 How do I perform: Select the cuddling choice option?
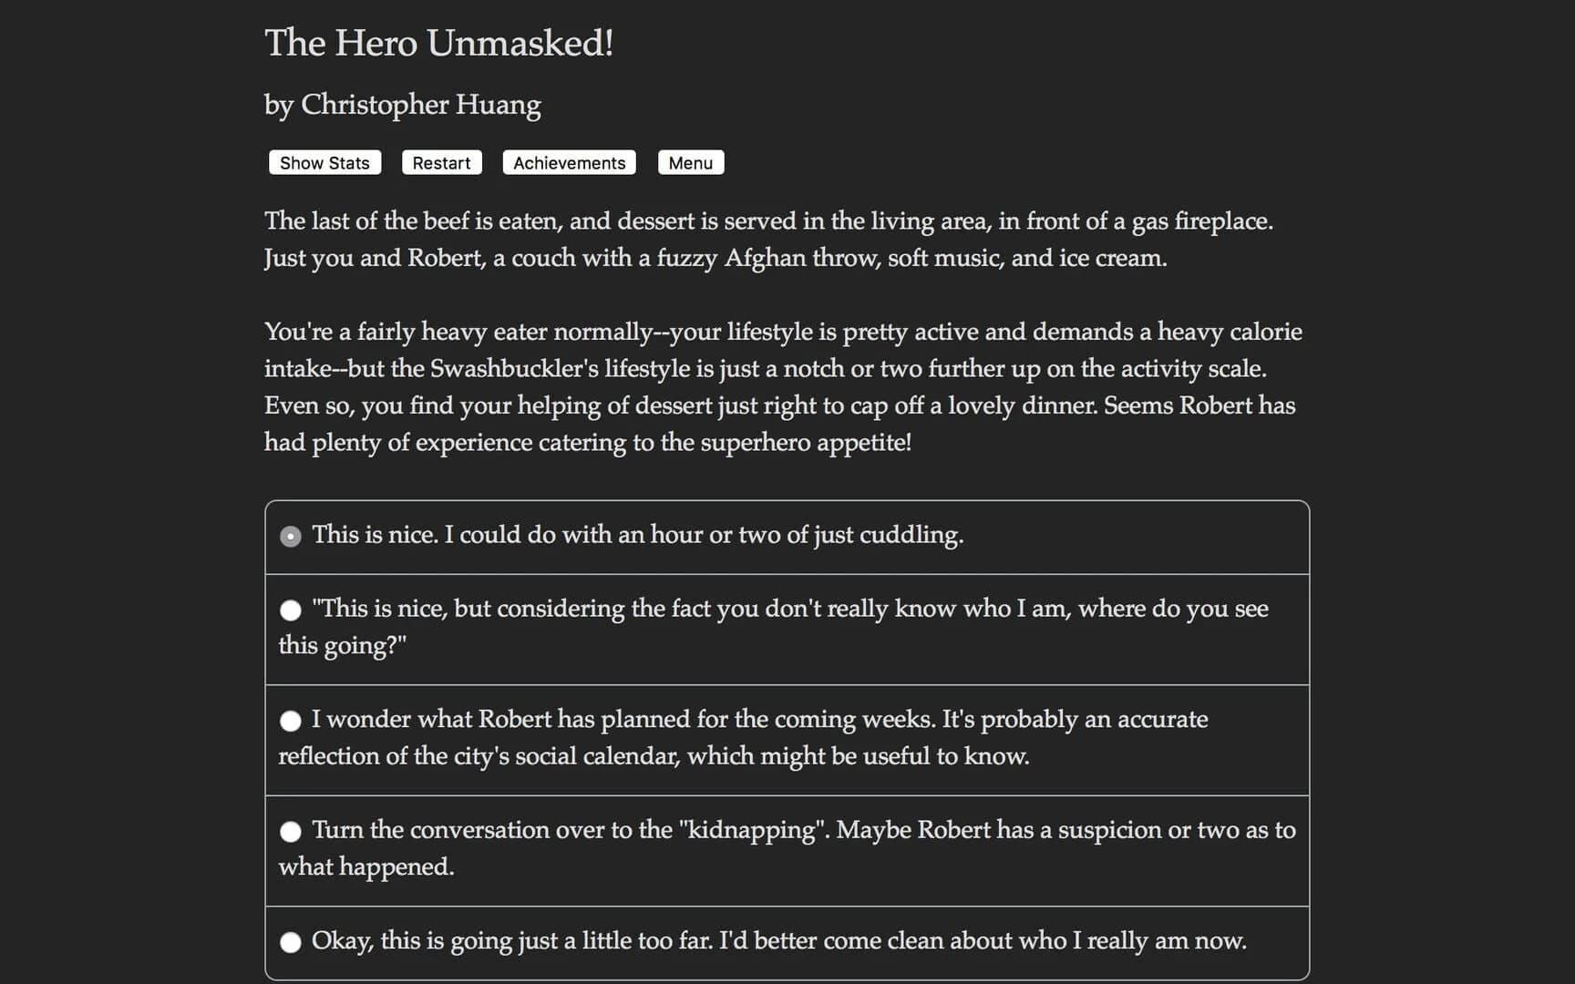(x=637, y=536)
